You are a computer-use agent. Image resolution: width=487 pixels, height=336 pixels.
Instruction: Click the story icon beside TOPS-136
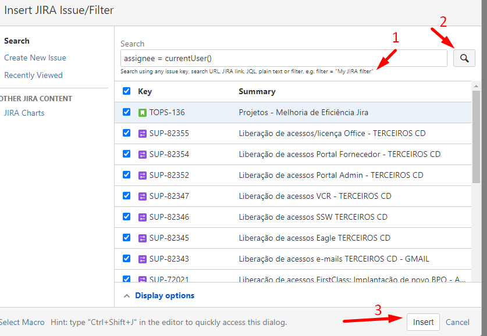(x=142, y=112)
